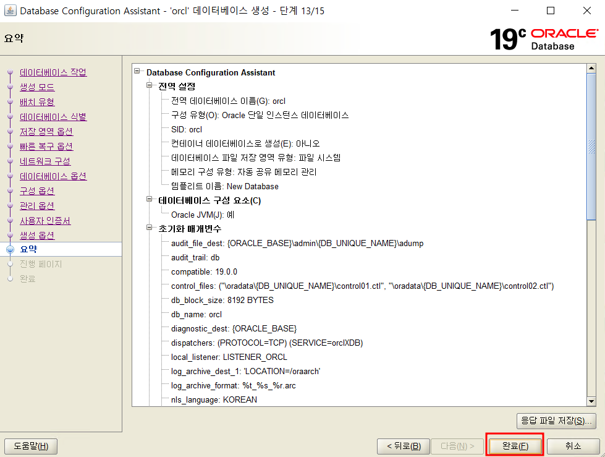Image resolution: width=605 pixels, height=457 pixels.
Task: Open 생성 옵션 step link
Action: 37,236
